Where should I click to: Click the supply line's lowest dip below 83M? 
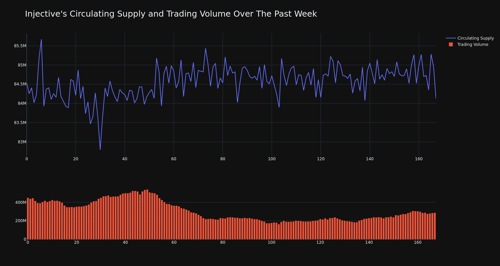click(100, 149)
